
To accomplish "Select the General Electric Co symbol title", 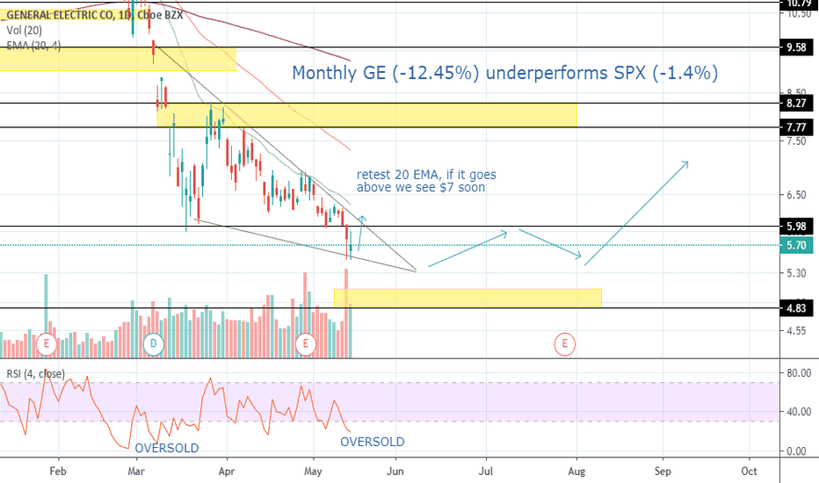I will pos(94,15).
